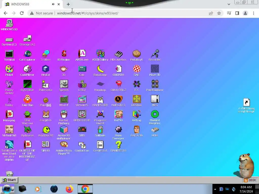Screen dimensions: 259x194
Task: Open the System (C:) drive icon
Action: (9, 40)
